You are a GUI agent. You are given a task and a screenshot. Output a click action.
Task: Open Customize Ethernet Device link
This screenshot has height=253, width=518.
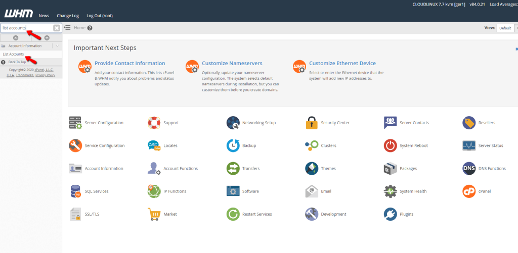coord(342,63)
